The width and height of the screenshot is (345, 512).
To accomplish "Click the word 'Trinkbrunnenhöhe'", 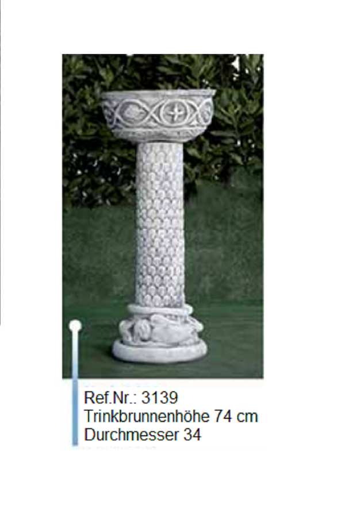I will tap(147, 417).
